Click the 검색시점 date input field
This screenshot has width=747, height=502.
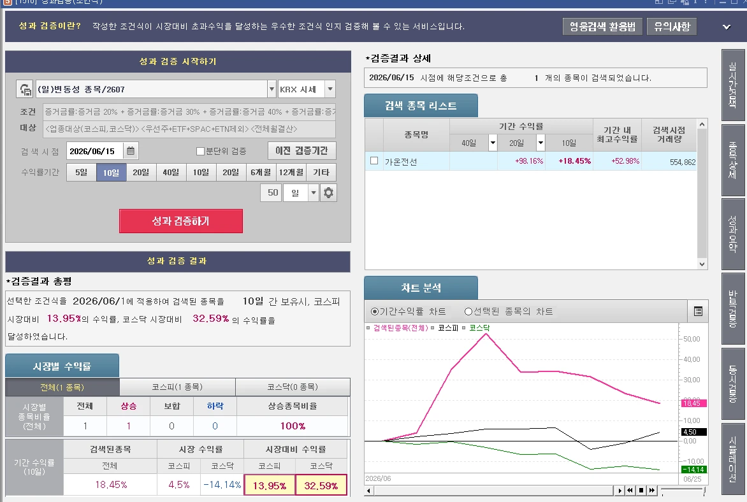pos(95,151)
